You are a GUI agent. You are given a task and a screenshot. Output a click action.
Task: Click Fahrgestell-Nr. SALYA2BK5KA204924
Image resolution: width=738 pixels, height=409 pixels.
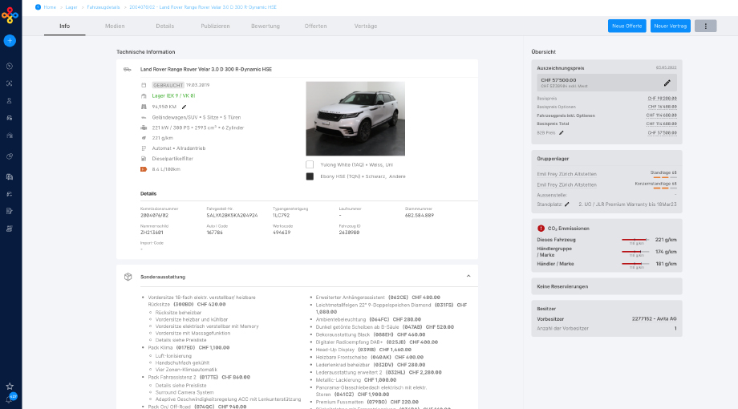(232, 215)
